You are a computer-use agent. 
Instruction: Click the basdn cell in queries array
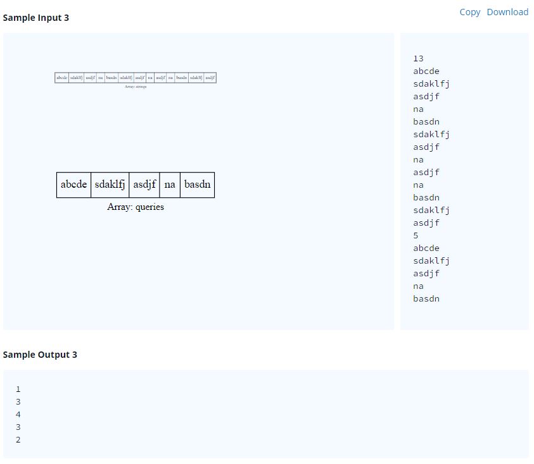coord(197,185)
